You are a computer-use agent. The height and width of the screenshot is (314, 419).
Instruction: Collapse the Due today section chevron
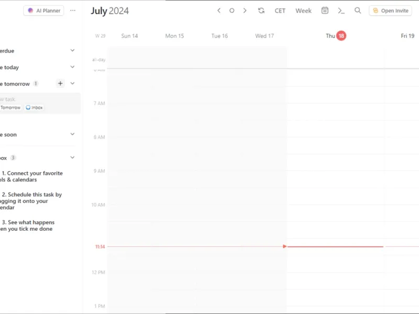coord(72,67)
